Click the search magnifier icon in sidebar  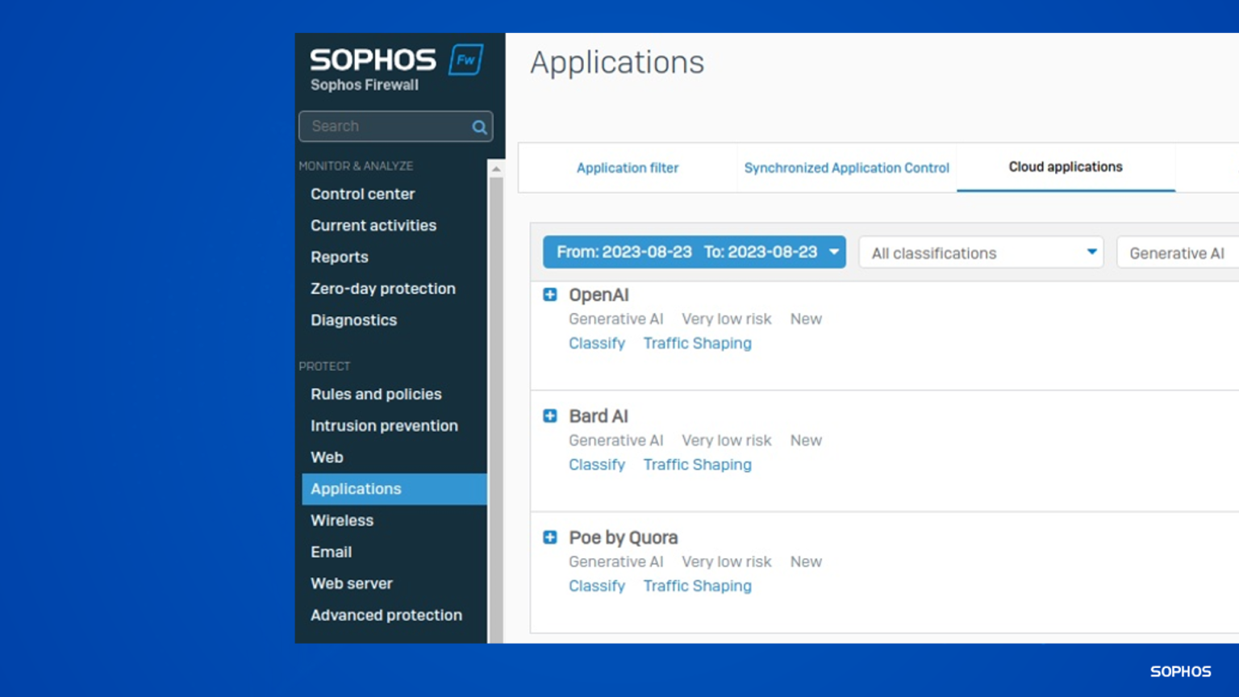479,127
